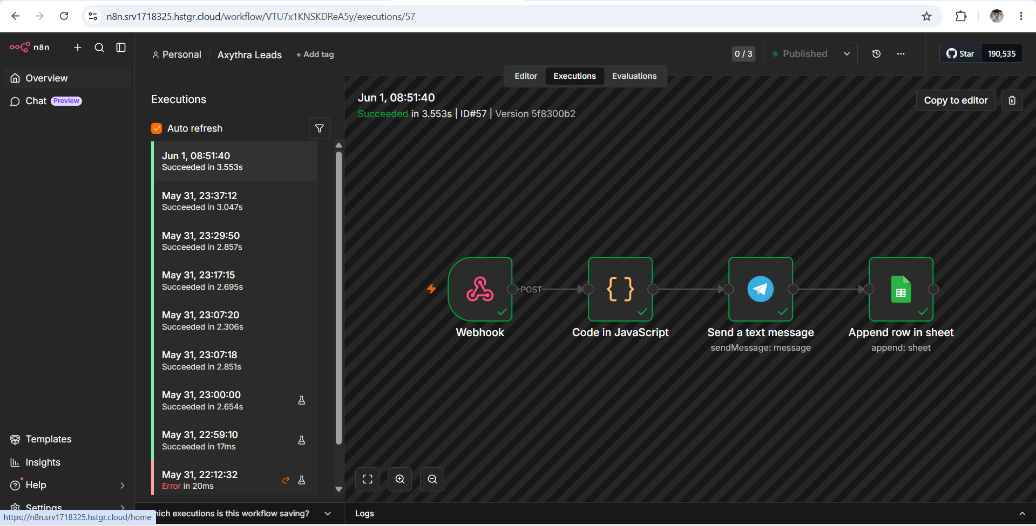
Task: Click the Append row node output connector
Action: [x=933, y=289]
